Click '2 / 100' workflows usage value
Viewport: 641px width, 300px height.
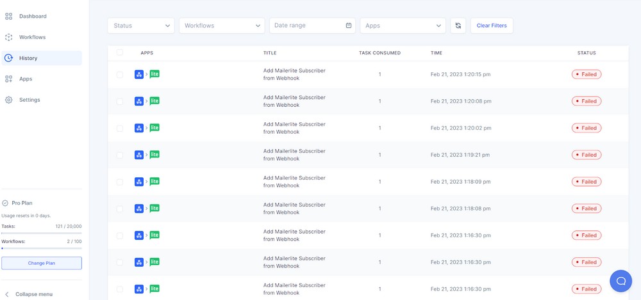74,241
